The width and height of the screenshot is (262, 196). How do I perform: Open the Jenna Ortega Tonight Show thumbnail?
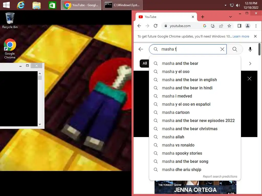tap(195, 187)
